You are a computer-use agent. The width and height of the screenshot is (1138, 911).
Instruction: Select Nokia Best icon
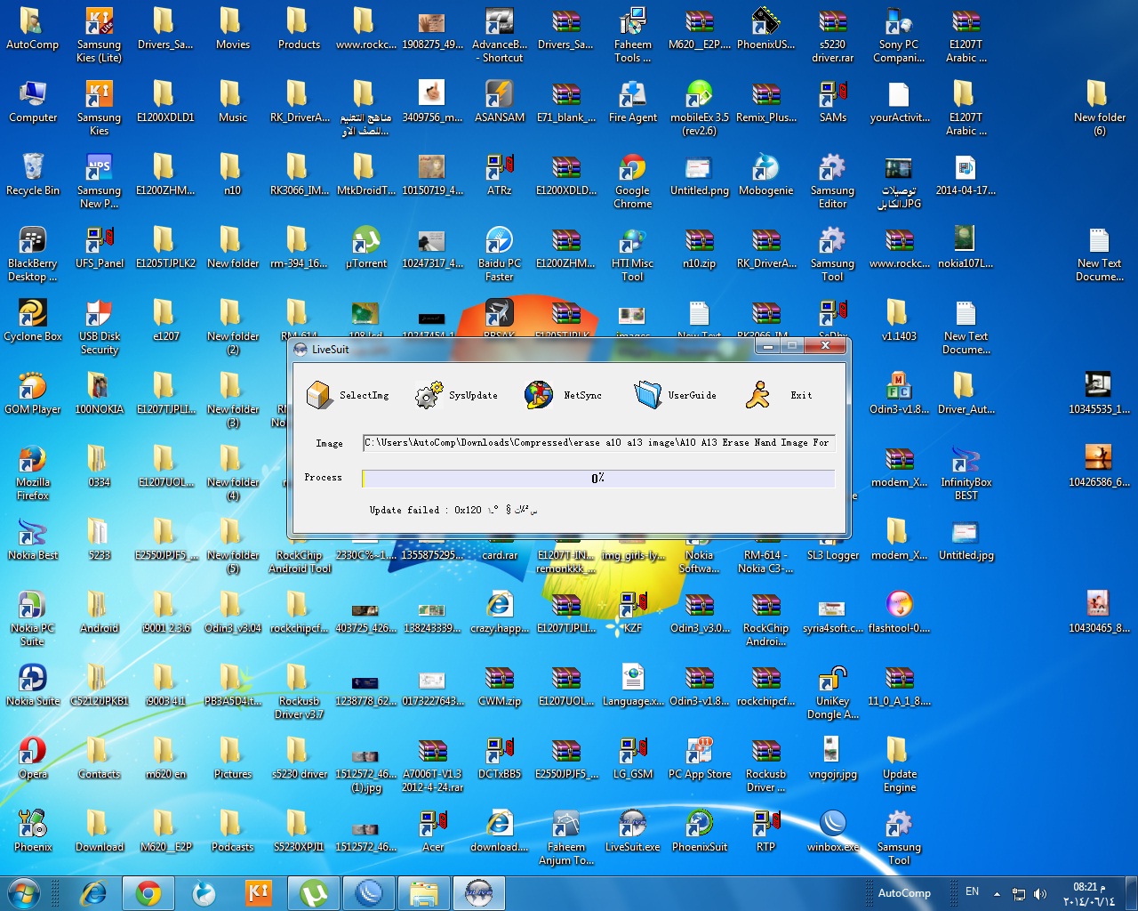33,539
